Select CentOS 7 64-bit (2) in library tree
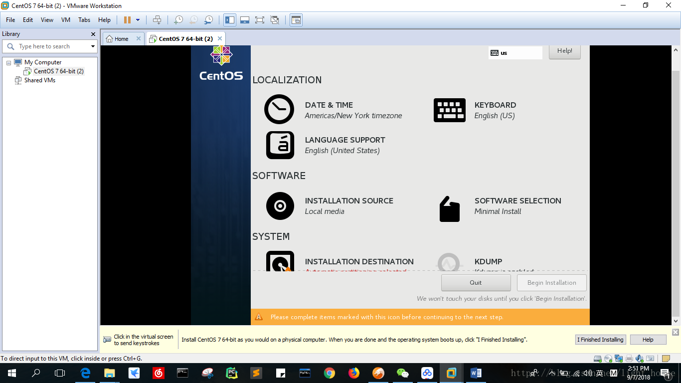681x383 pixels. point(59,71)
